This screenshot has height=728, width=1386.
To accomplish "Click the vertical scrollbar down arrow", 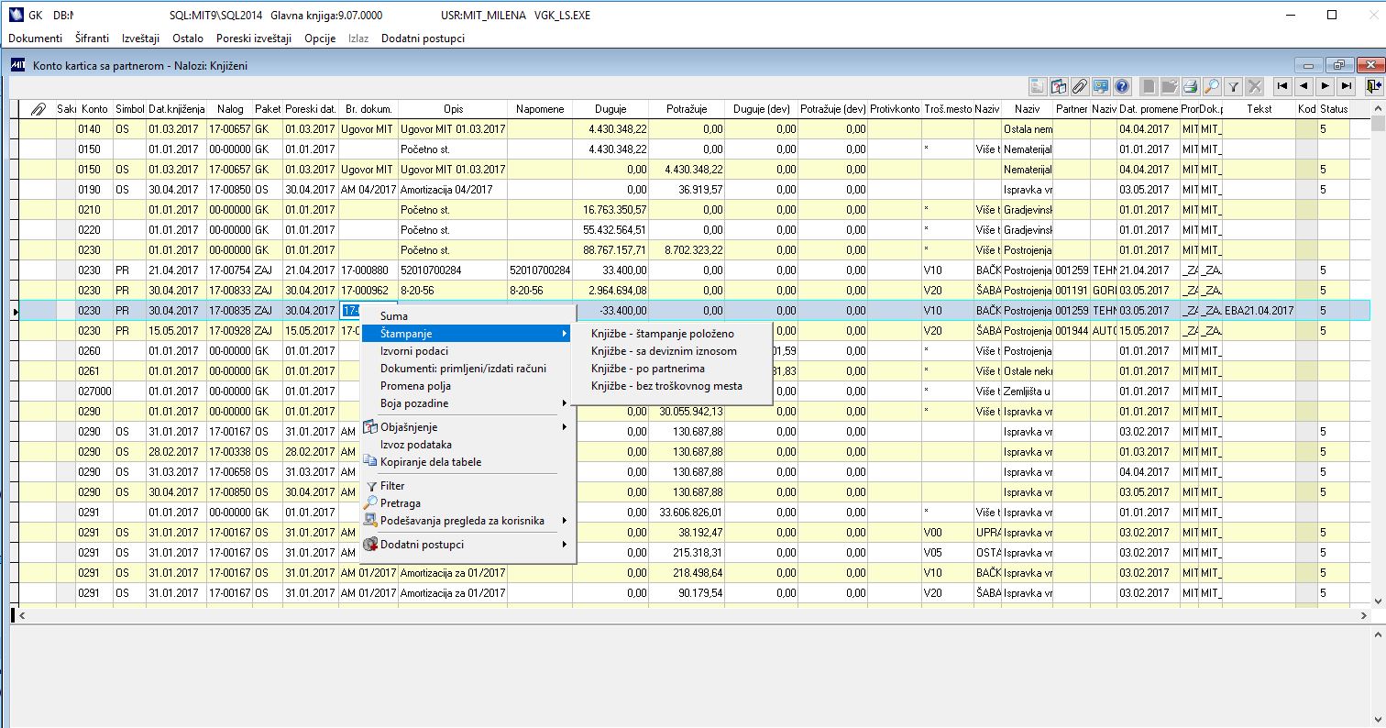I will coord(1378,600).
